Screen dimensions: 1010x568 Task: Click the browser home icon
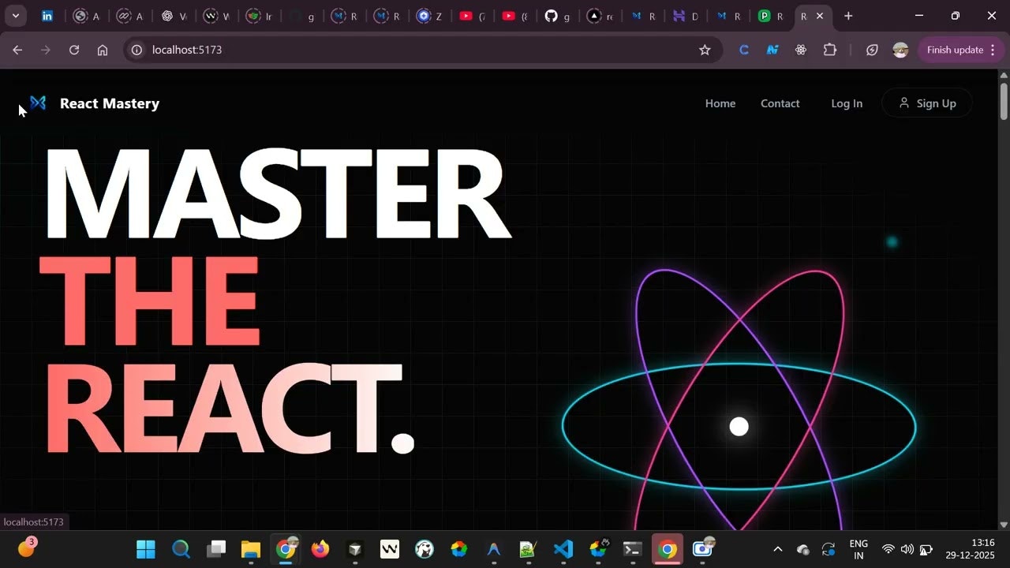(x=102, y=50)
